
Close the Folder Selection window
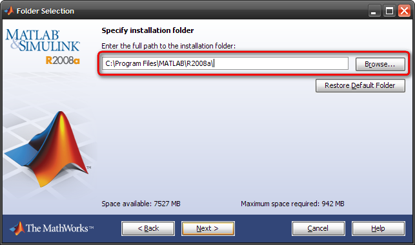pos(404,11)
